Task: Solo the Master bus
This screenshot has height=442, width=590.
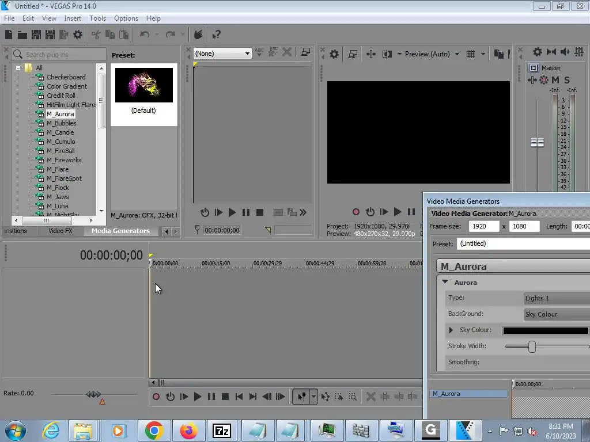Action: tap(567, 79)
